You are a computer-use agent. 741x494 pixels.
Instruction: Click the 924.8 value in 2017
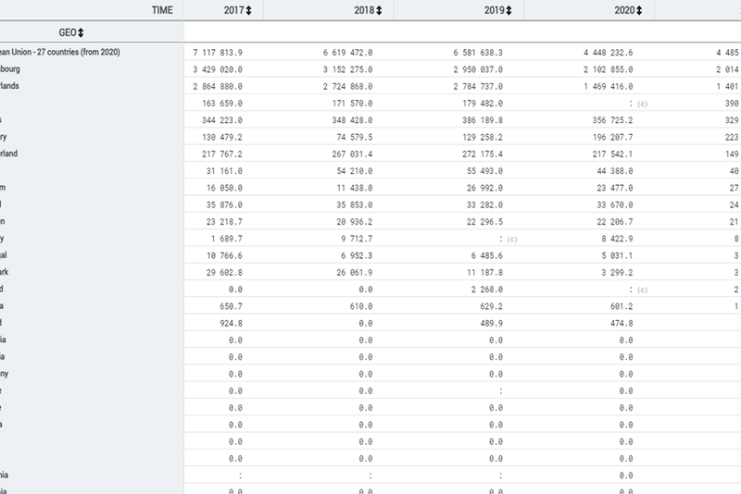[x=229, y=323]
